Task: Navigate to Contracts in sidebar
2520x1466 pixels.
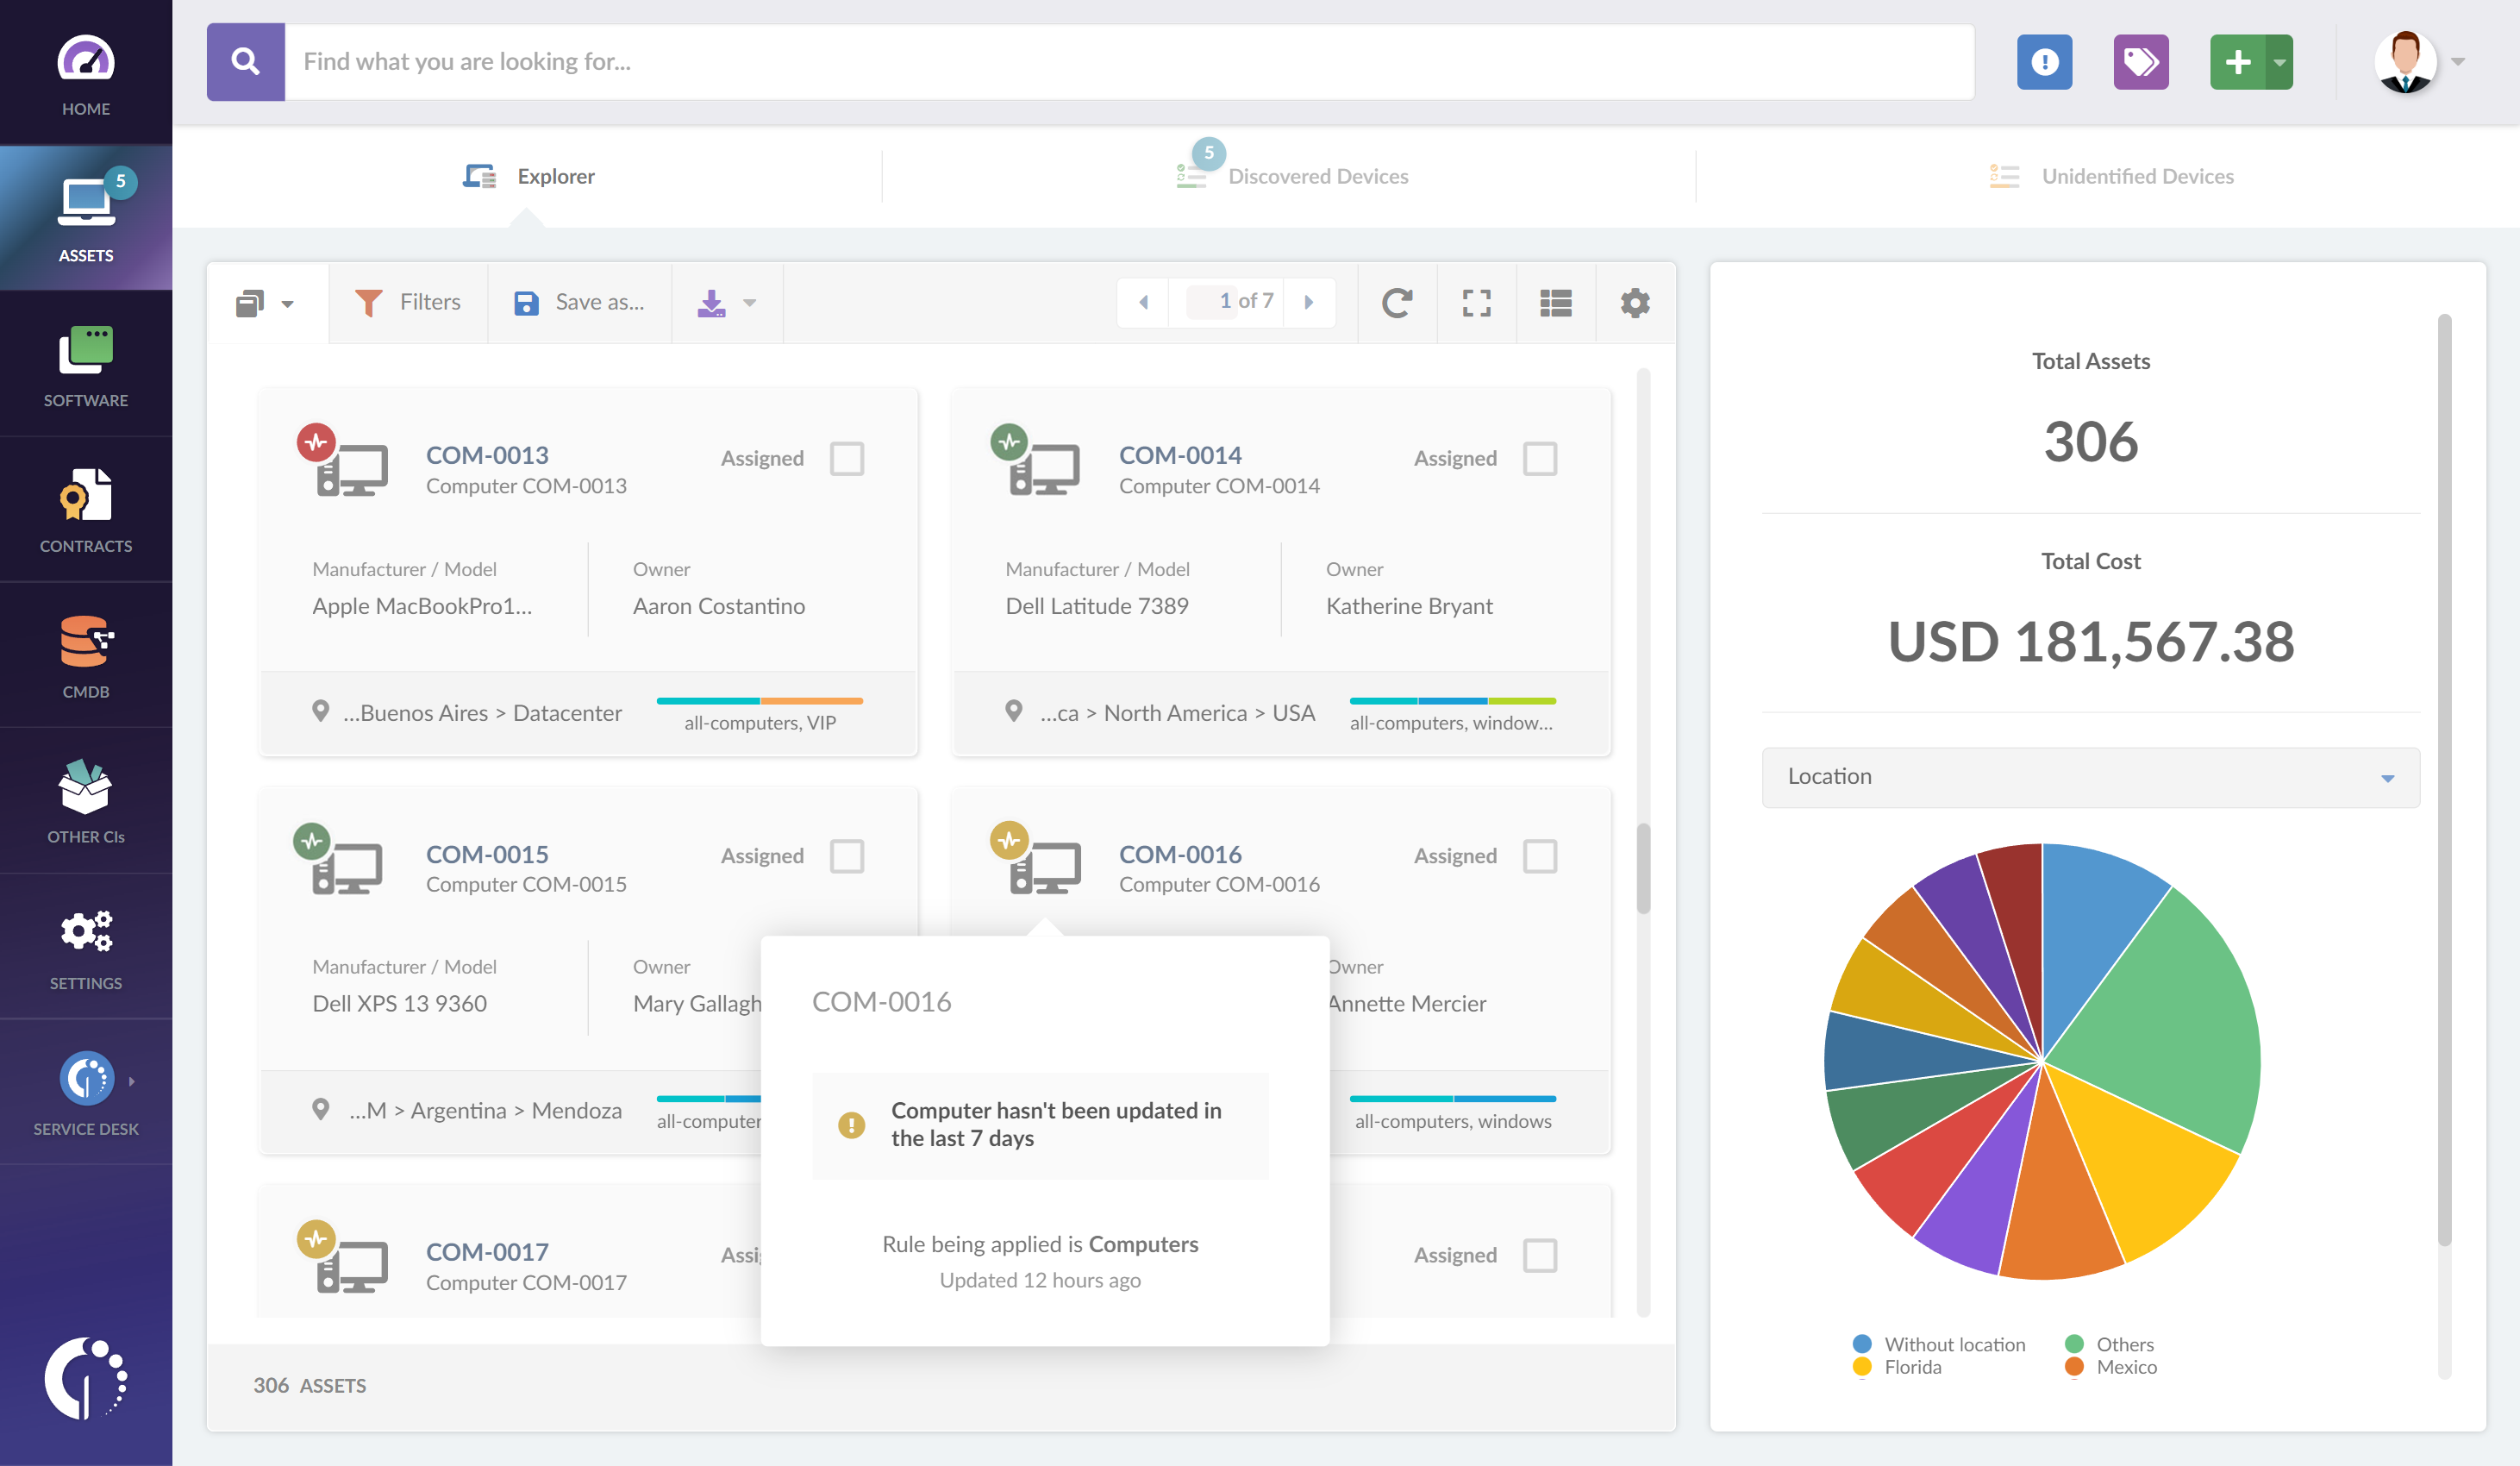Action: coord(85,513)
